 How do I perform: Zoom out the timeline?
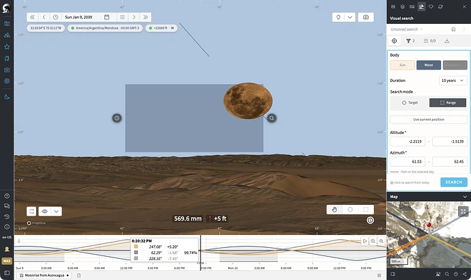coord(373,241)
